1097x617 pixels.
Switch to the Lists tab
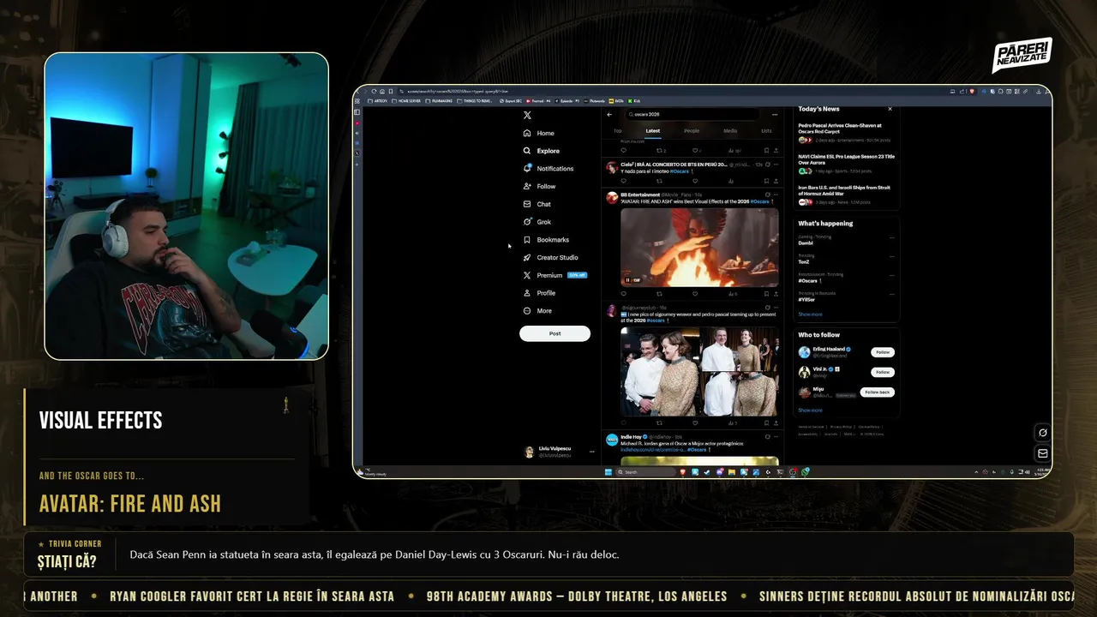pyautogui.click(x=766, y=131)
